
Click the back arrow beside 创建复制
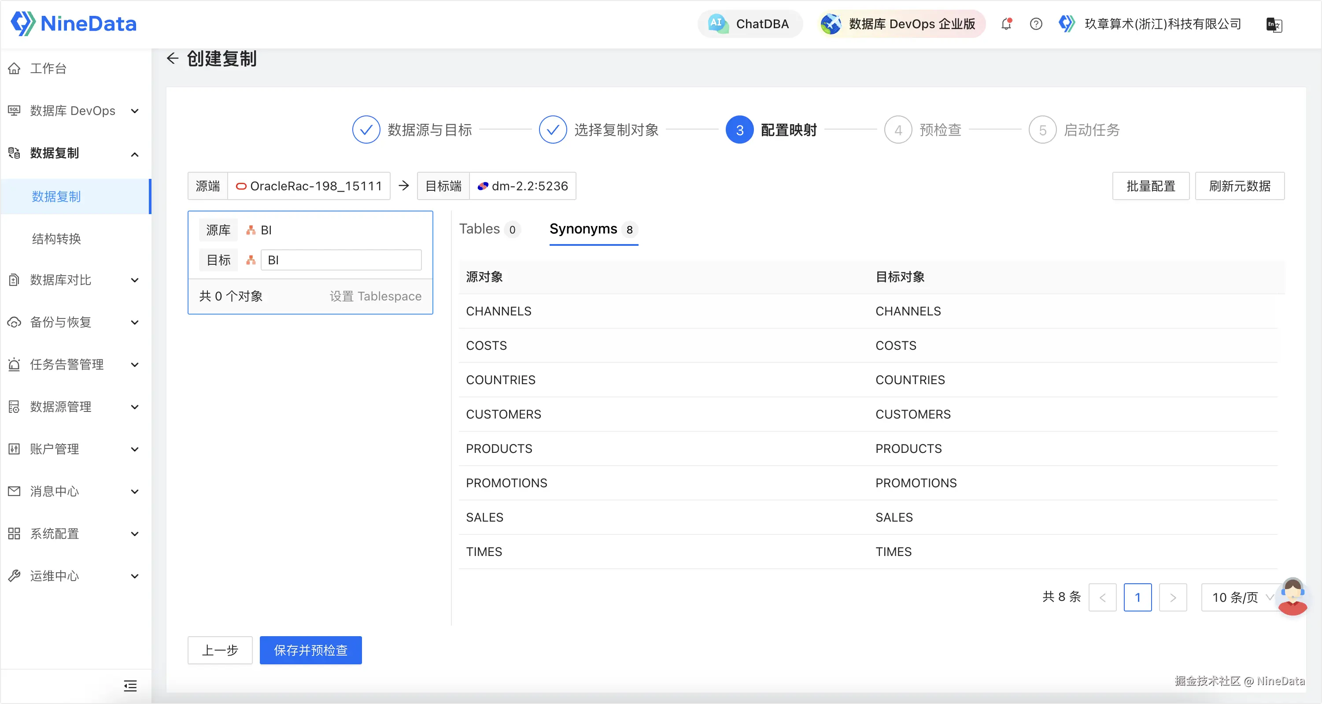[173, 59]
